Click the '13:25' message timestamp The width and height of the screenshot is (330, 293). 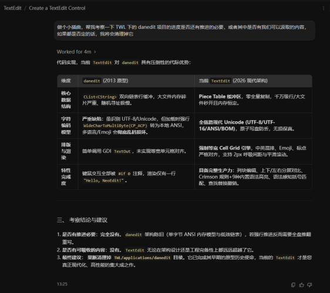click(62, 284)
